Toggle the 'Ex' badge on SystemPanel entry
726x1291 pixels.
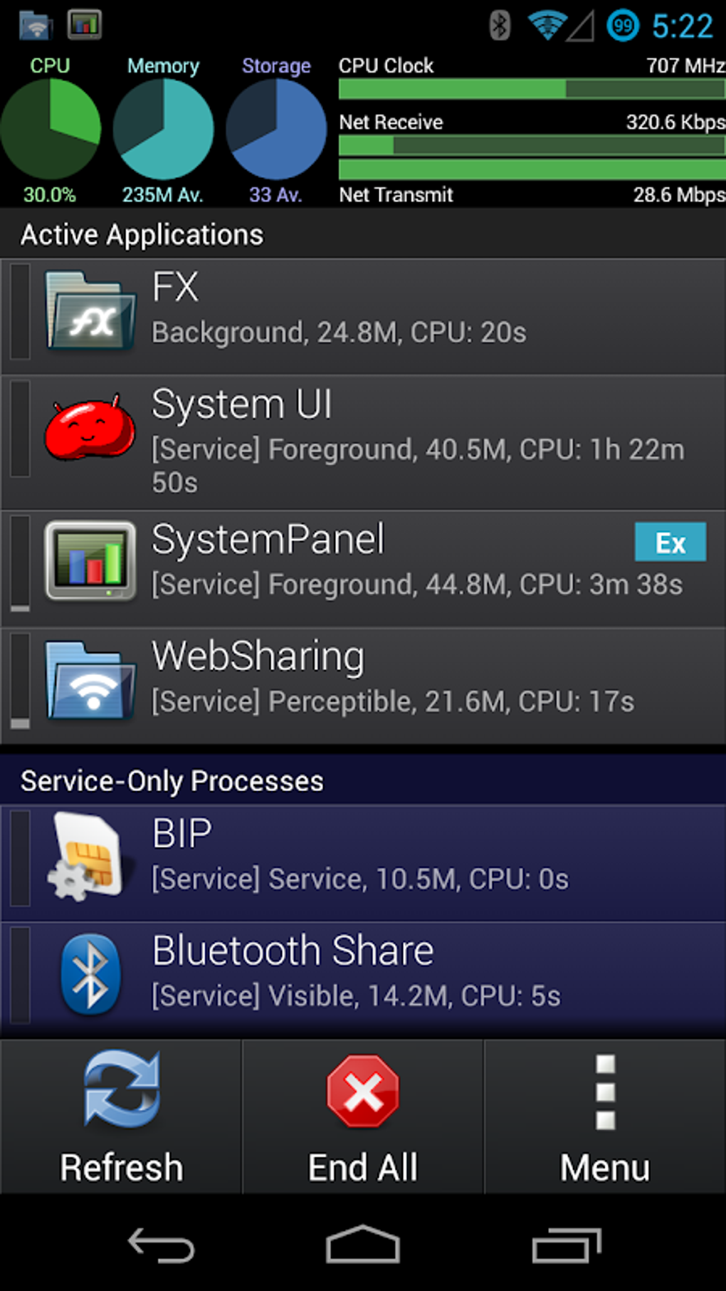pyautogui.click(x=670, y=543)
